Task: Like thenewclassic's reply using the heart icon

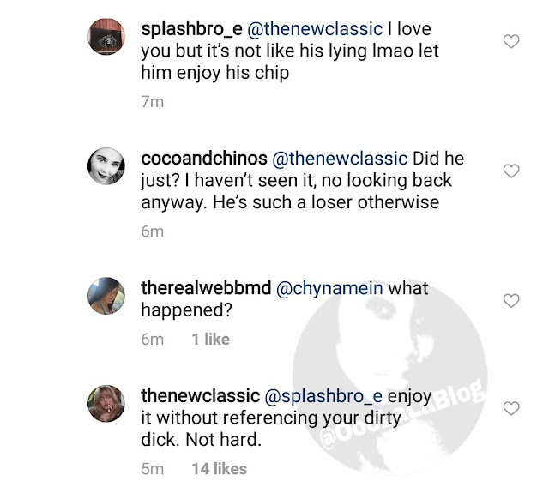Action: [510, 408]
